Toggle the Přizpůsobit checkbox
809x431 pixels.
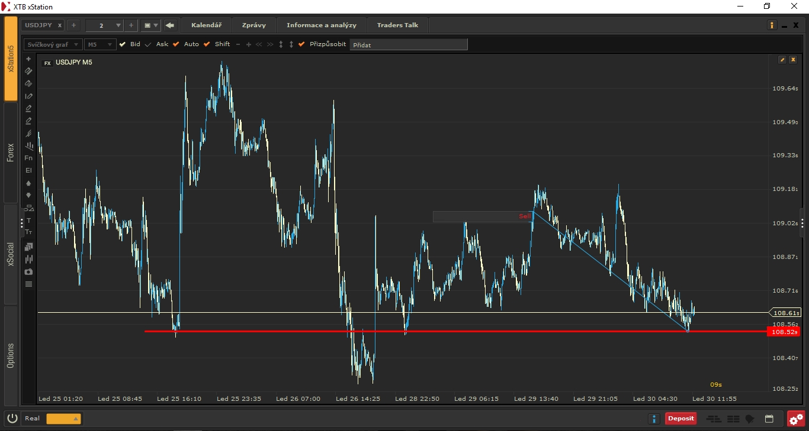click(301, 44)
